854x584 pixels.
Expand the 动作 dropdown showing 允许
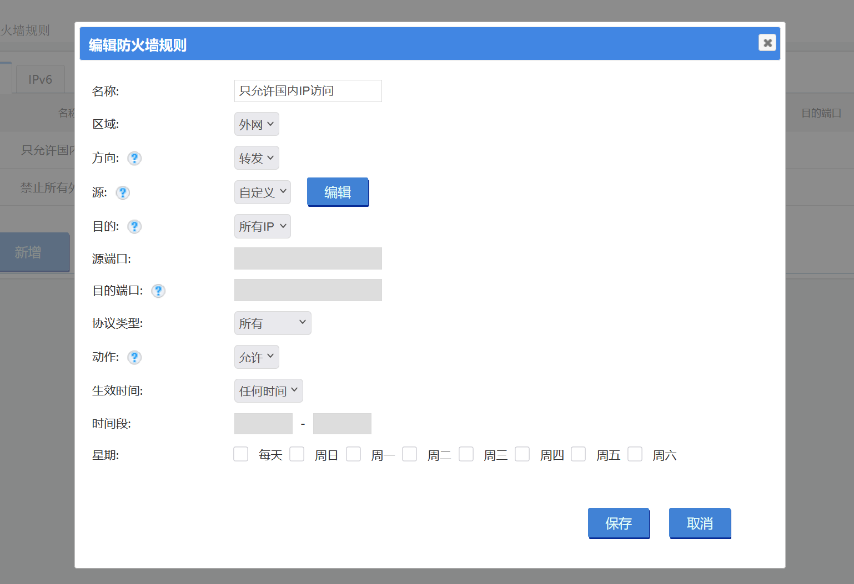click(257, 357)
